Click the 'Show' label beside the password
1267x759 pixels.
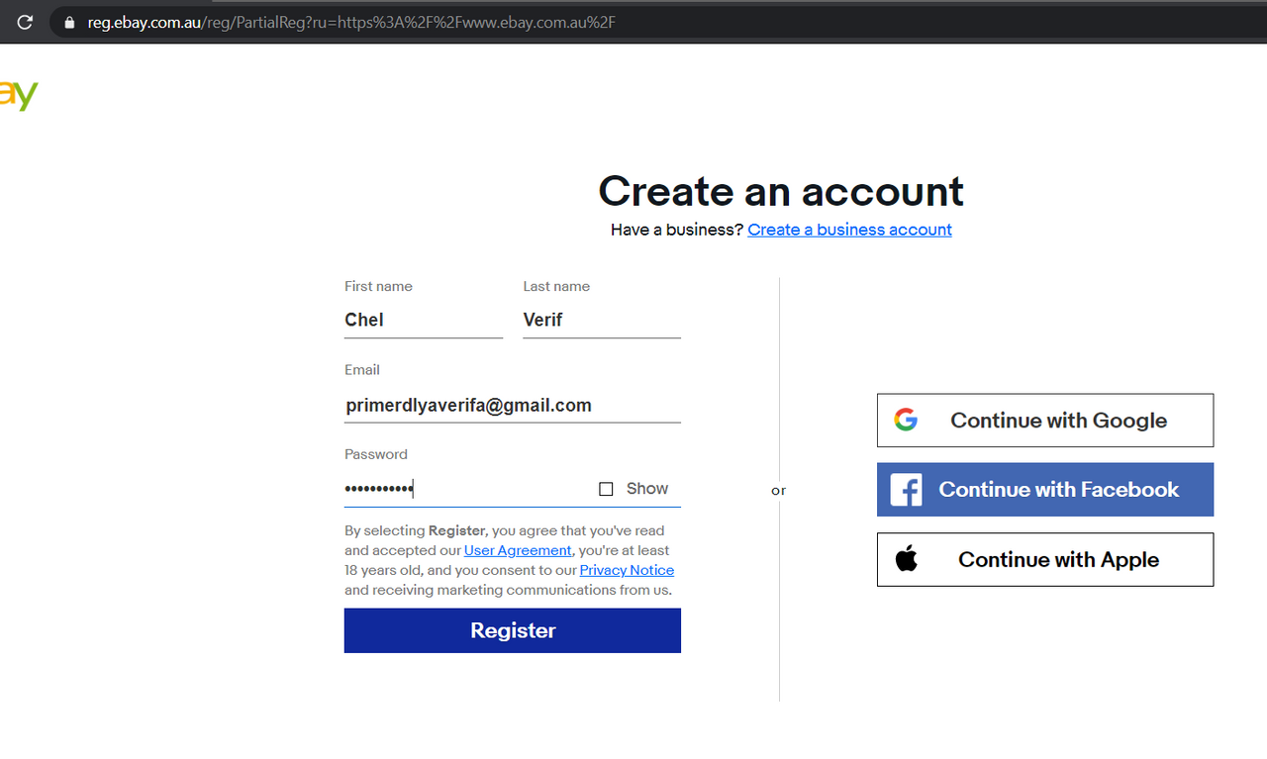pos(647,489)
